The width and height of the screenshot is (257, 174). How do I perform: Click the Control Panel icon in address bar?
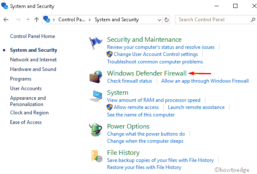click(x=47, y=19)
